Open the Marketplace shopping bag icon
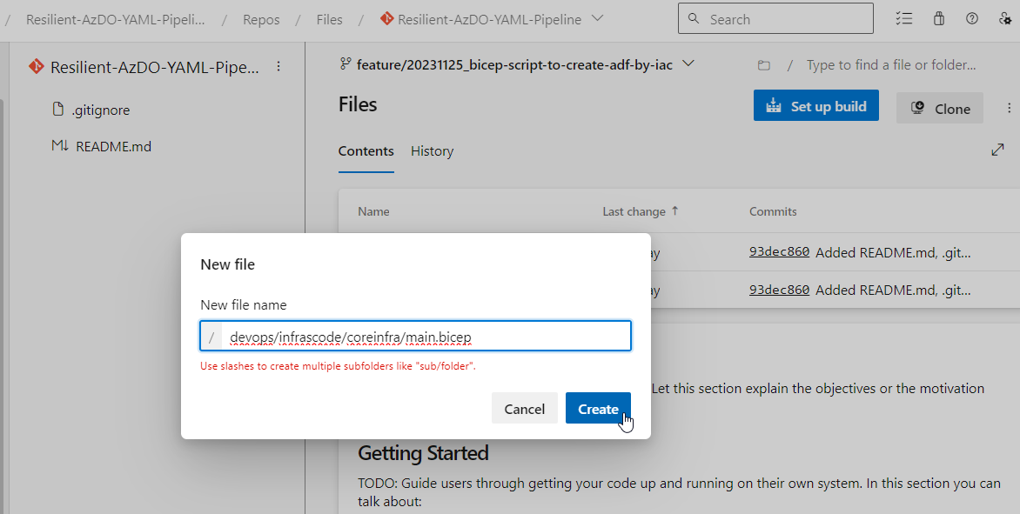The image size is (1020, 514). [938, 18]
